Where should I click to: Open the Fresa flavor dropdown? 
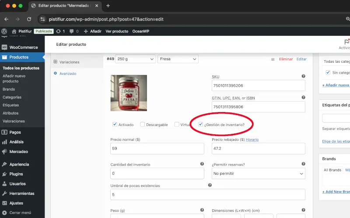(x=178, y=59)
